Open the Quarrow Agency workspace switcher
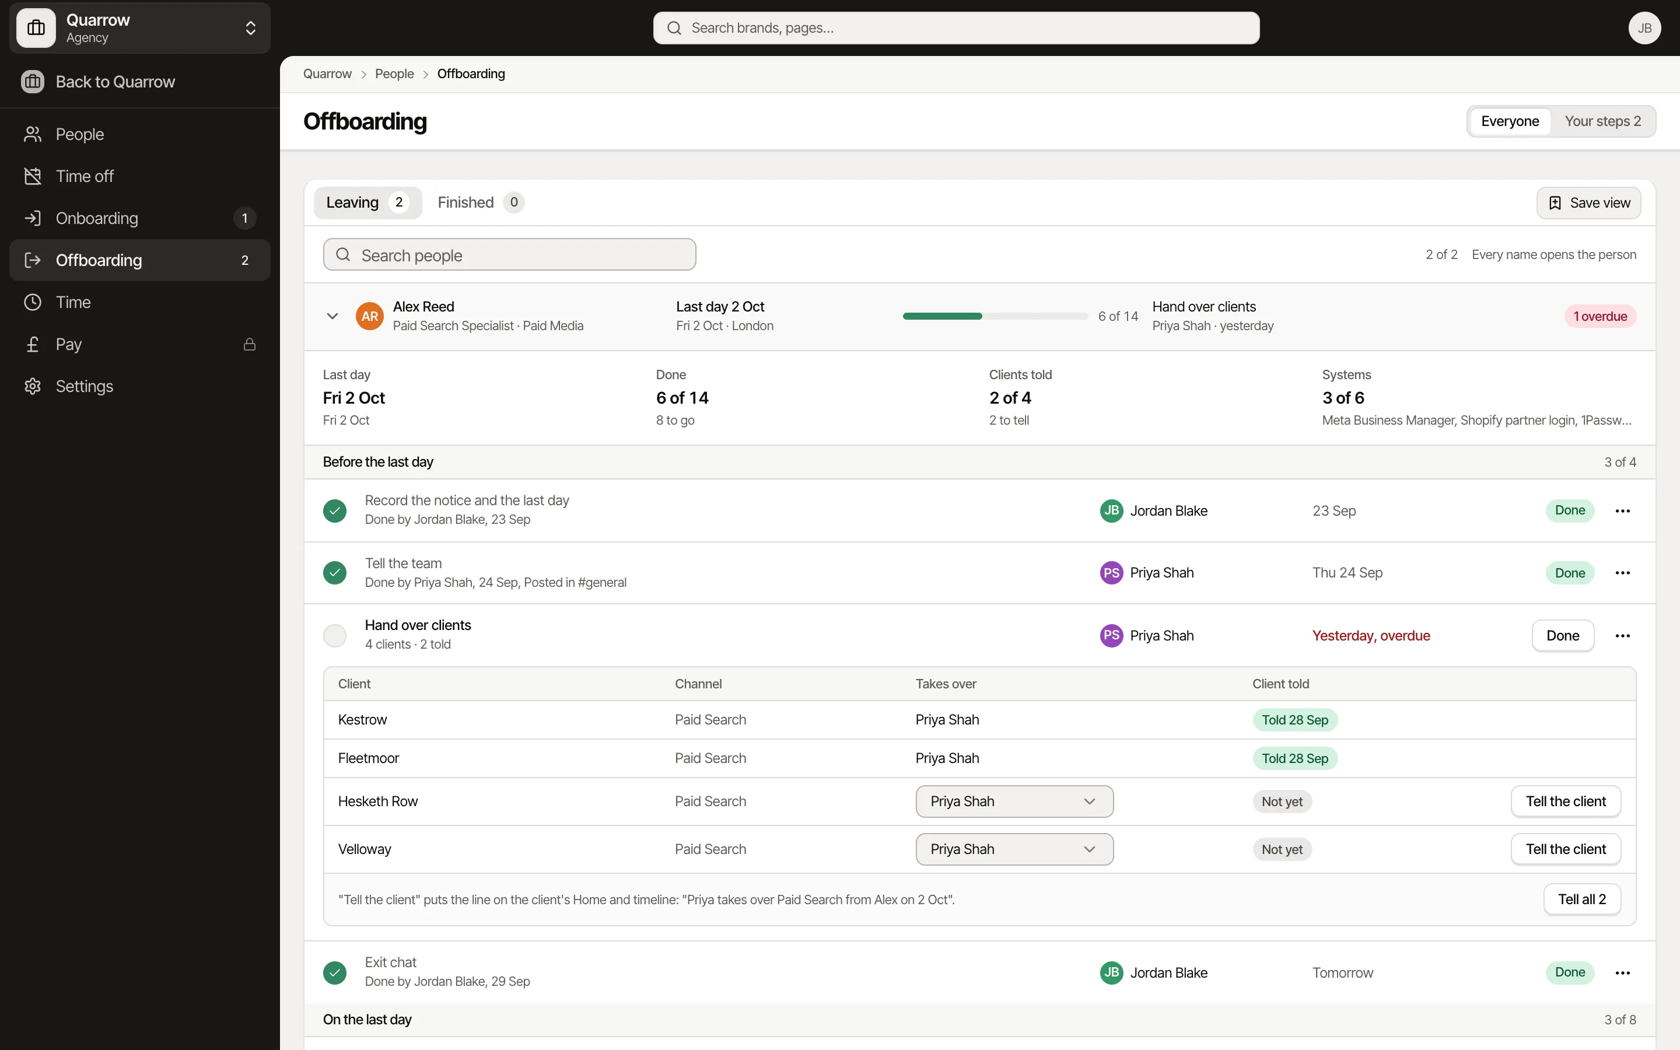The width and height of the screenshot is (1680, 1050). pyautogui.click(x=139, y=28)
